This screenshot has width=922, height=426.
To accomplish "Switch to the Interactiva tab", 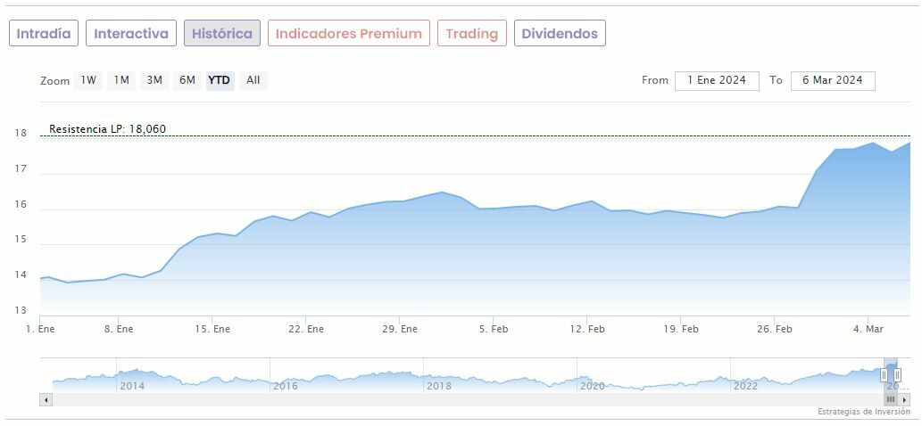I will [x=131, y=33].
